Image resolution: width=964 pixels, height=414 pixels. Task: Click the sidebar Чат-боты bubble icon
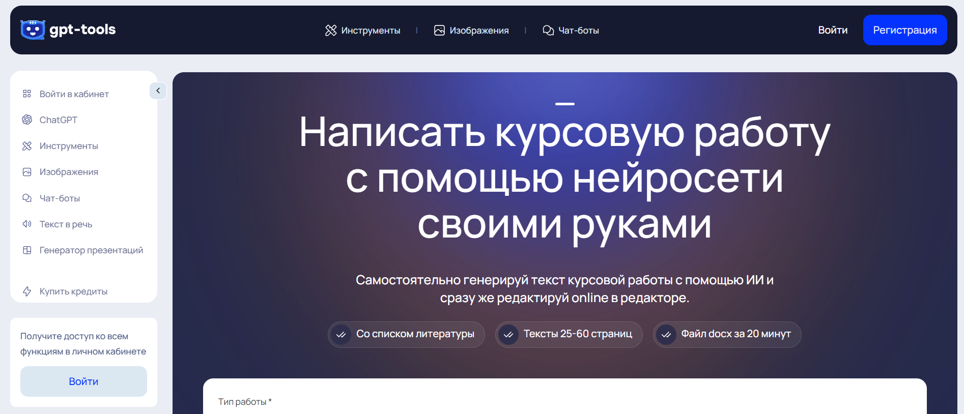tap(27, 198)
